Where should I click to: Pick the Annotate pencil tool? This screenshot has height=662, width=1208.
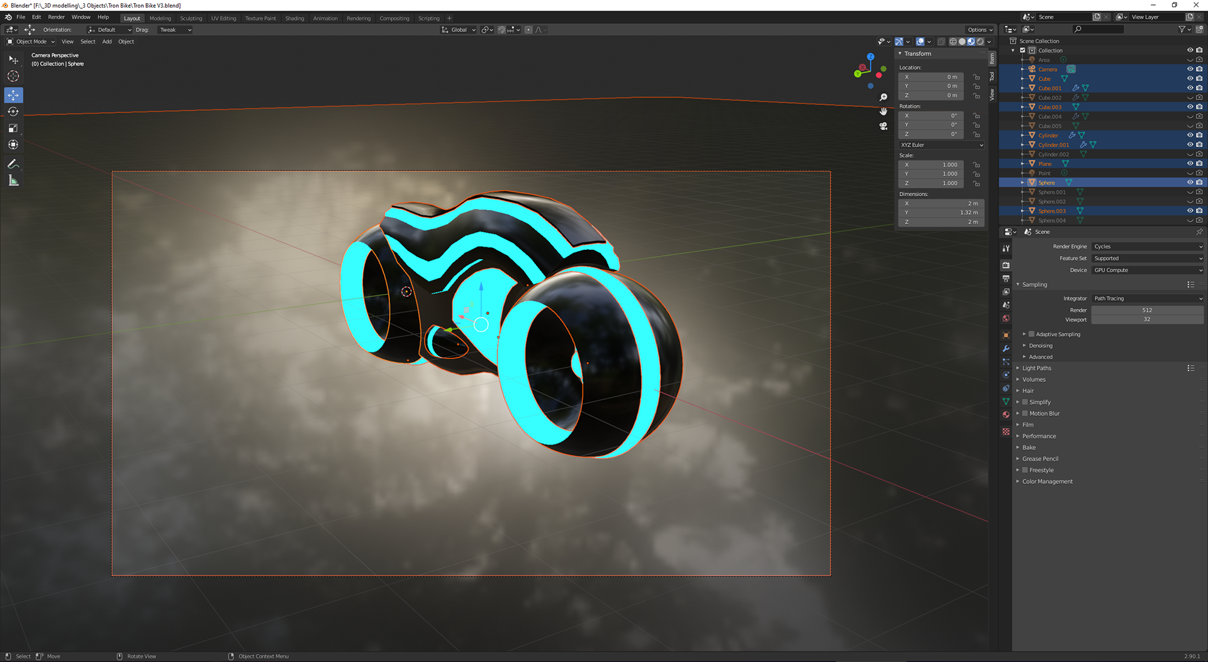13,164
